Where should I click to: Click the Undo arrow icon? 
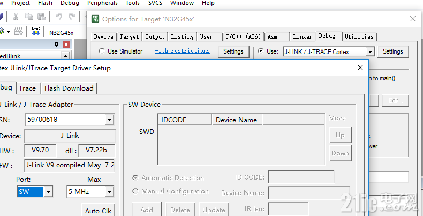(x=59, y=17)
